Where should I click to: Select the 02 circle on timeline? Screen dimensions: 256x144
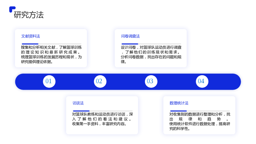coord(100,82)
